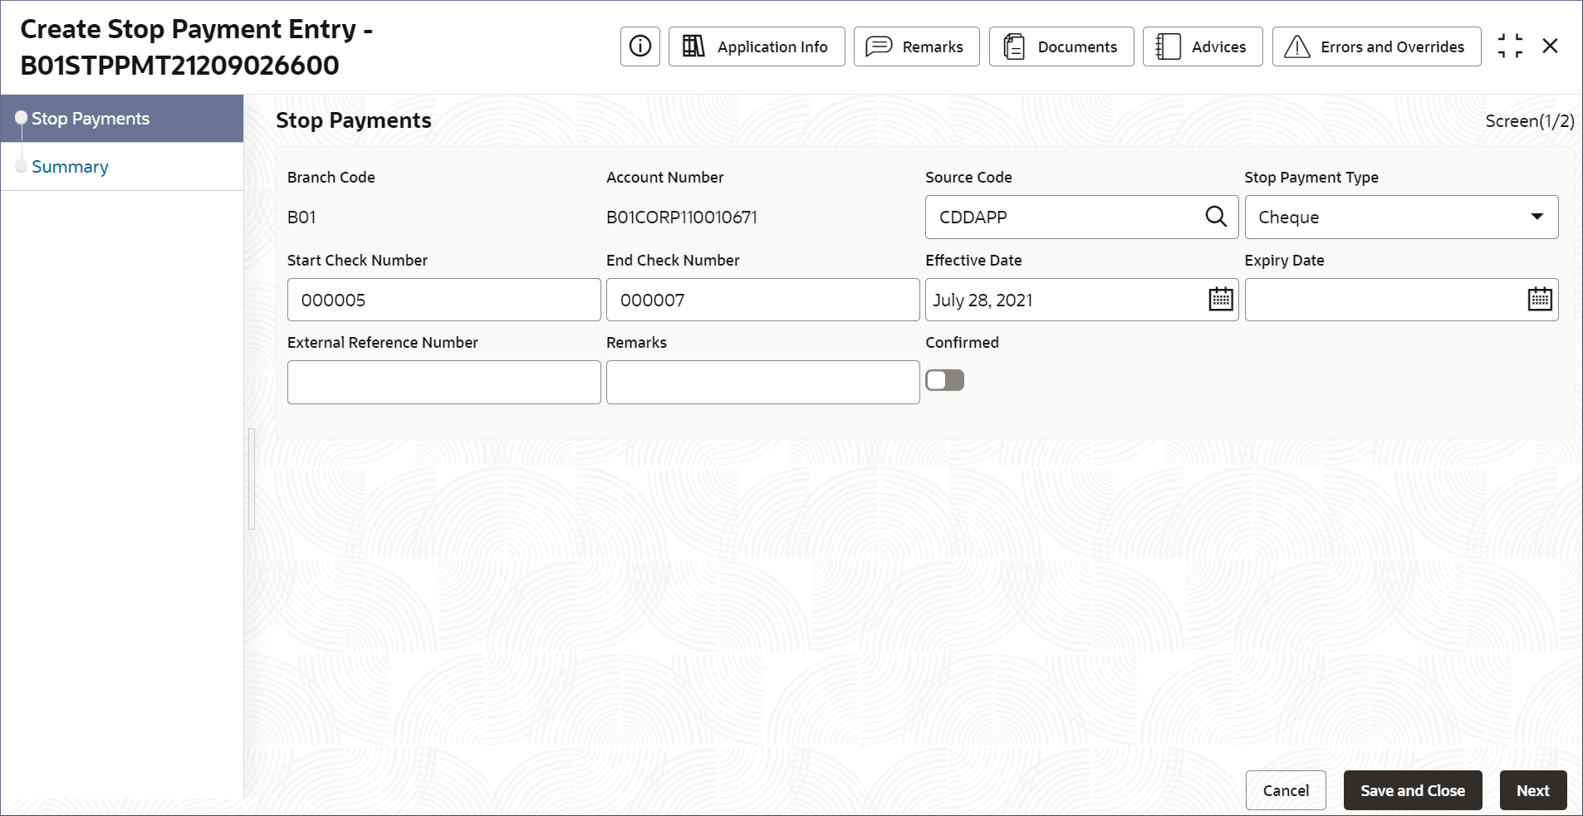The width and height of the screenshot is (1583, 816).
Task: Click the information circle icon
Action: coord(640,46)
